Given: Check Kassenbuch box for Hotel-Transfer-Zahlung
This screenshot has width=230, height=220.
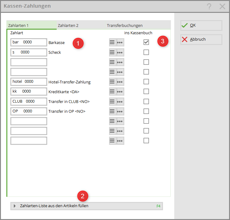Looking at the screenshot, I should tap(146, 82).
